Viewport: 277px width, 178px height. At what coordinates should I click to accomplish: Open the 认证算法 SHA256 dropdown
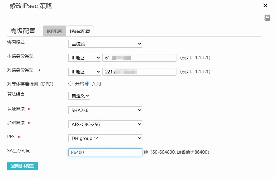pos(105,110)
